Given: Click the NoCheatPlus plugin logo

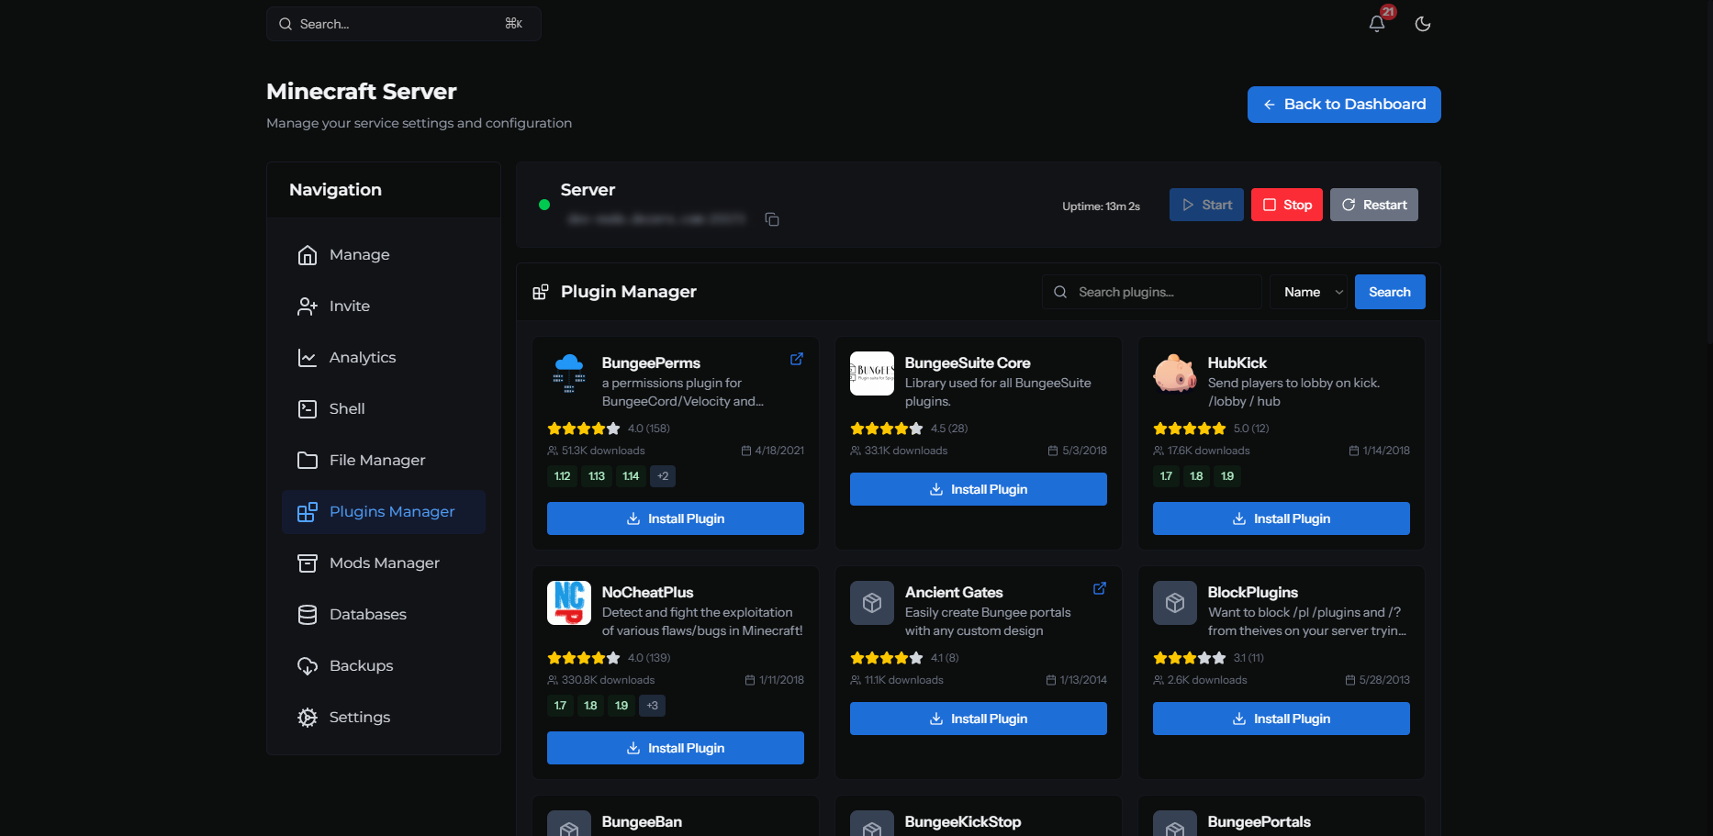Looking at the screenshot, I should point(569,603).
